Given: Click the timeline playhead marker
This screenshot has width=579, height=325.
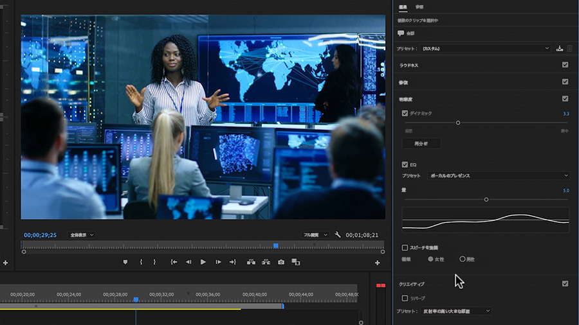Looking at the screenshot, I should point(136,299).
